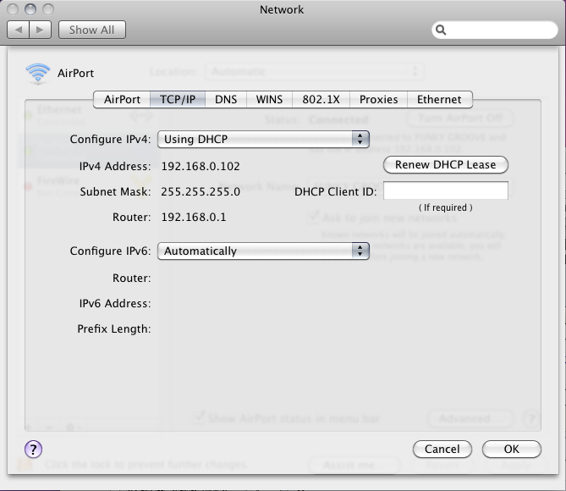Screen dimensions: 566x491
Task: Open the WINS tab
Action: [x=269, y=99]
